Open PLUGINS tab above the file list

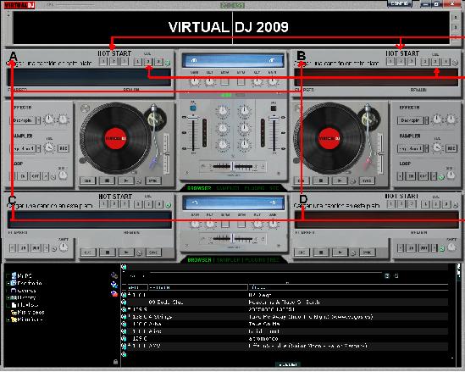(254, 260)
